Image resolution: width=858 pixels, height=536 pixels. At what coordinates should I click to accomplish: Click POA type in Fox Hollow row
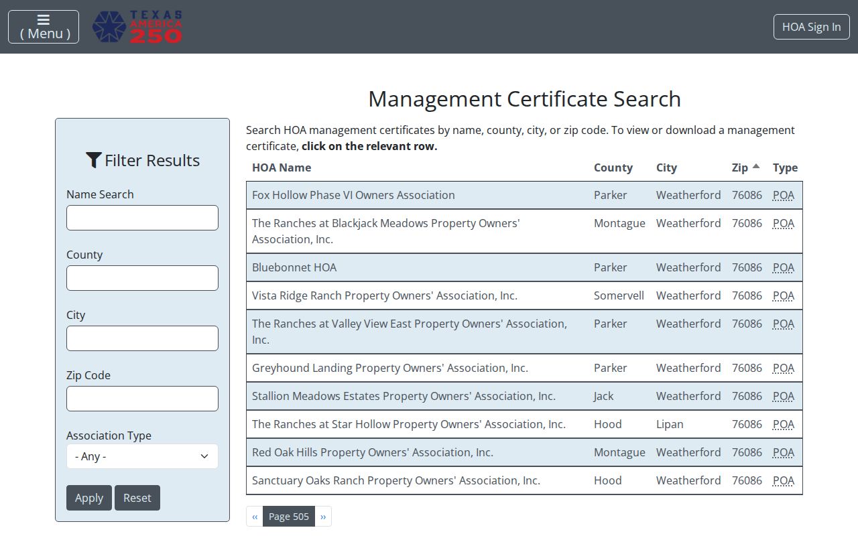coord(784,195)
